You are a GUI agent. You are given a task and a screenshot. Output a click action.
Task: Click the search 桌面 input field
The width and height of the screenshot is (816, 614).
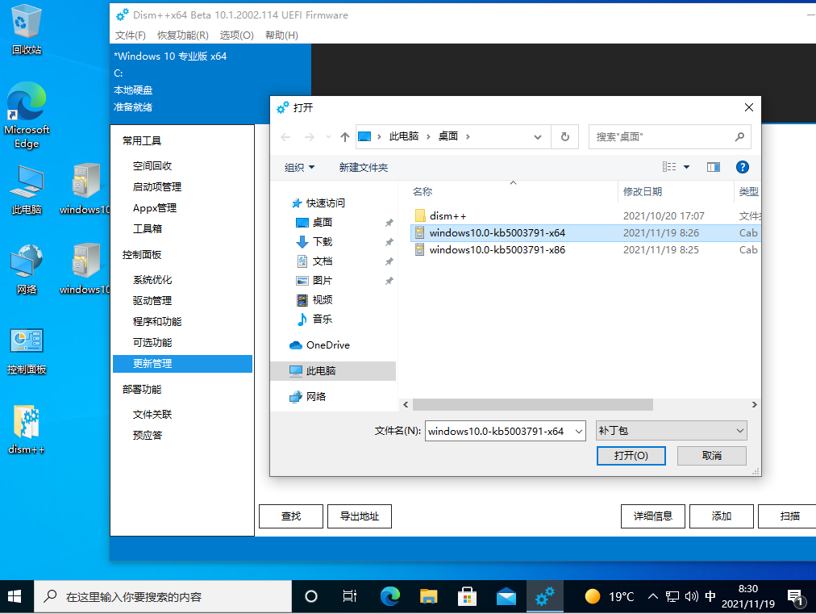[x=661, y=137]
